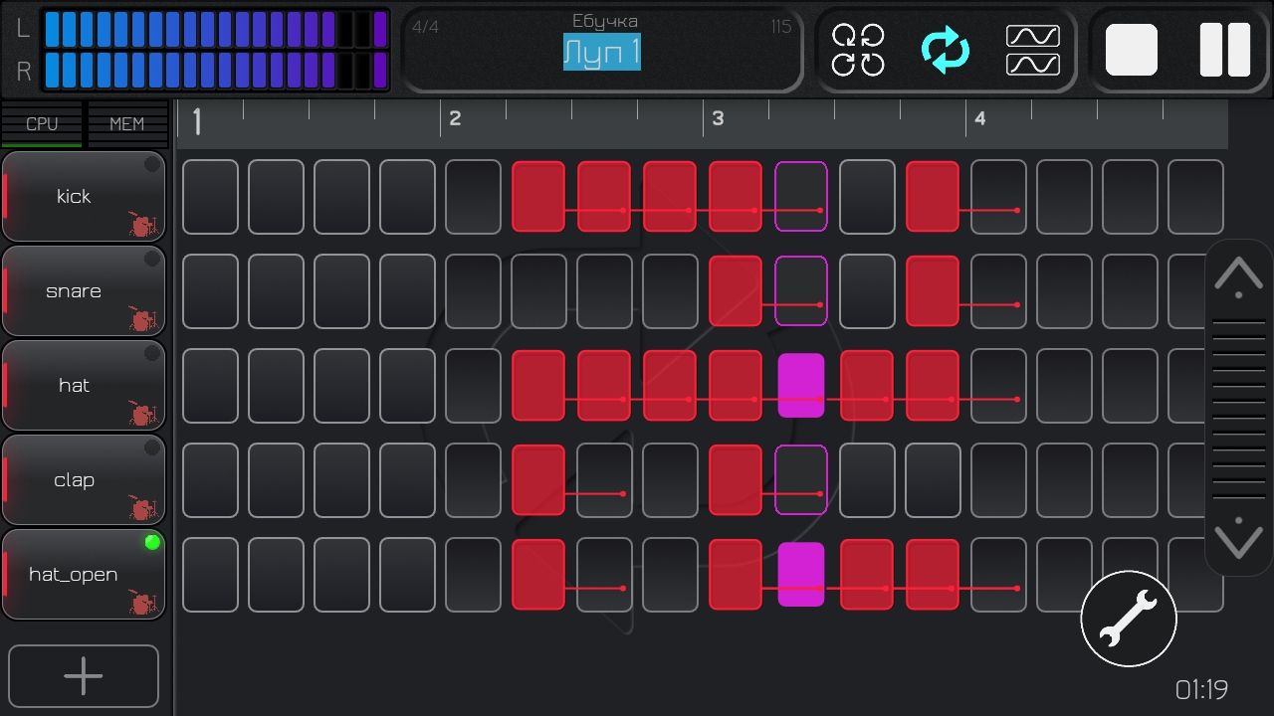Click the R channel level meter
This screenshot has width=1274, height=716.
215,70
